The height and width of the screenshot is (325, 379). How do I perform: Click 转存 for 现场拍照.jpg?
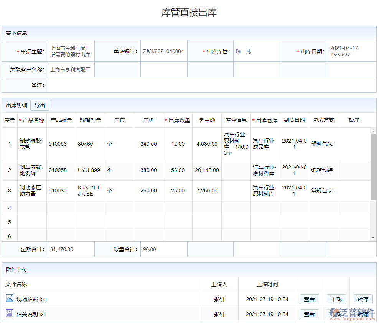(x=363, y=299)
